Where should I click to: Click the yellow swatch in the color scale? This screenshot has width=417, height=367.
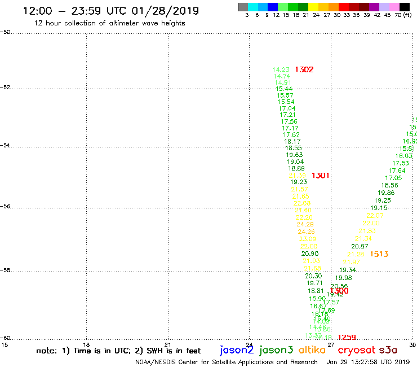coord(313,7)
